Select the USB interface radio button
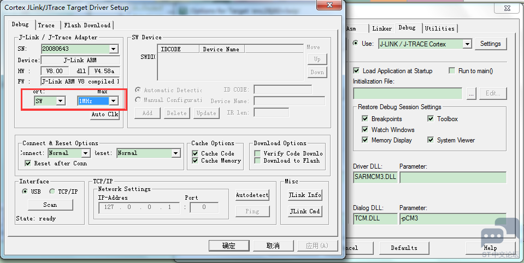 25,192
